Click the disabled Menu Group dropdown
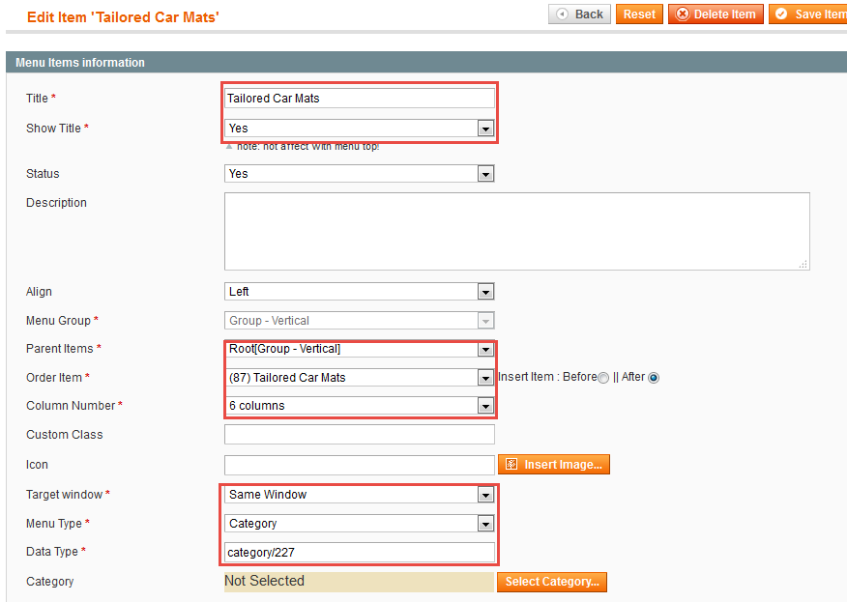The height and width of the screenshot is (602, 847). click(360, 321)
